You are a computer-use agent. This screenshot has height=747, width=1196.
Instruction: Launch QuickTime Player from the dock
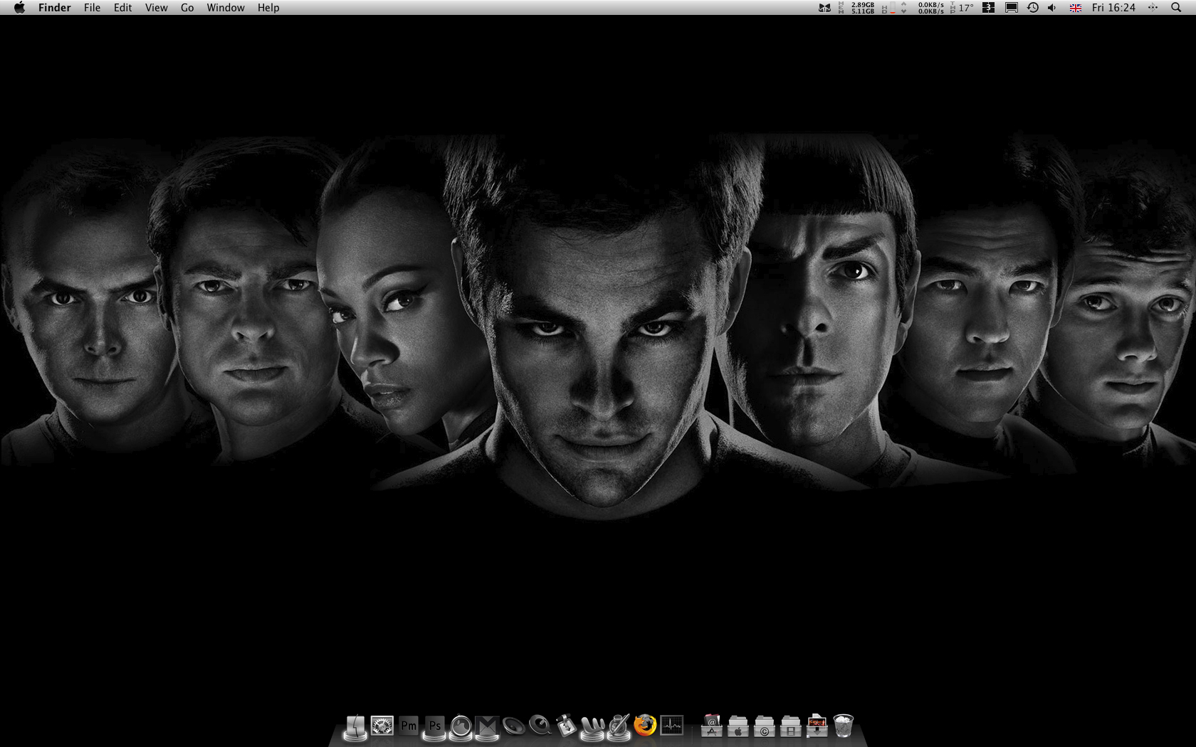540,726
